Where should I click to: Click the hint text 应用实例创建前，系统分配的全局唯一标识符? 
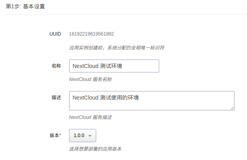pos(117,48)
